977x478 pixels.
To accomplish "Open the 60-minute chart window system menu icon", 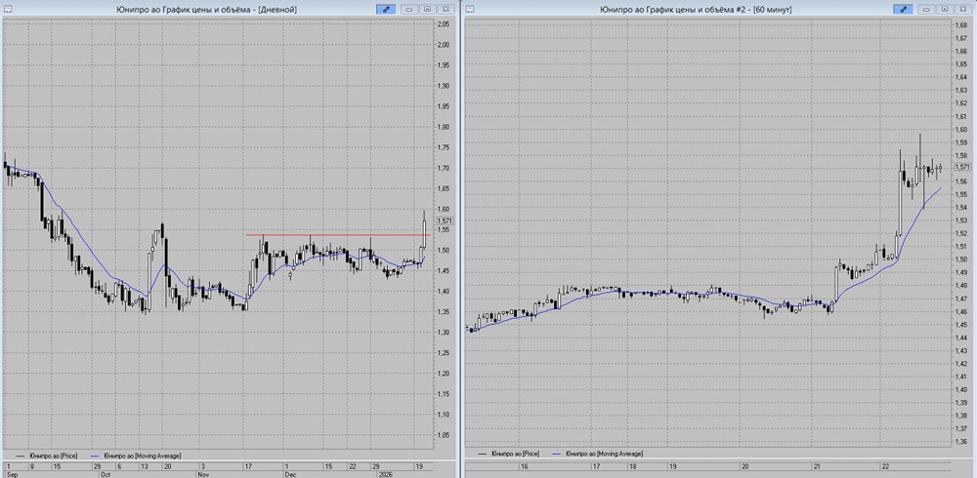I will 472,8.
